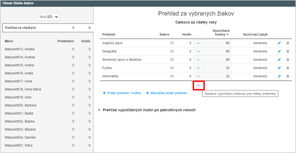This screenshot has height=153, width=296.
Task: Sort by Vypočítané hodiny column arrow
Action: coord(228,35)
